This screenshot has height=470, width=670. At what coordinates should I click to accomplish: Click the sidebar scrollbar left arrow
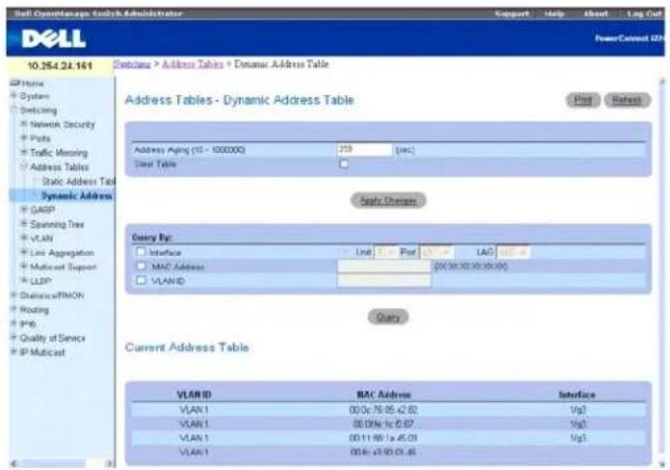click(14, 463)
